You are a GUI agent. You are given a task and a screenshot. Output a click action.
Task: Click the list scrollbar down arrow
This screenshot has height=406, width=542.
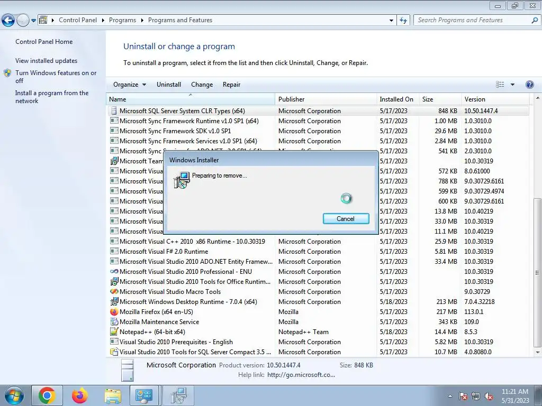[538, 353]
